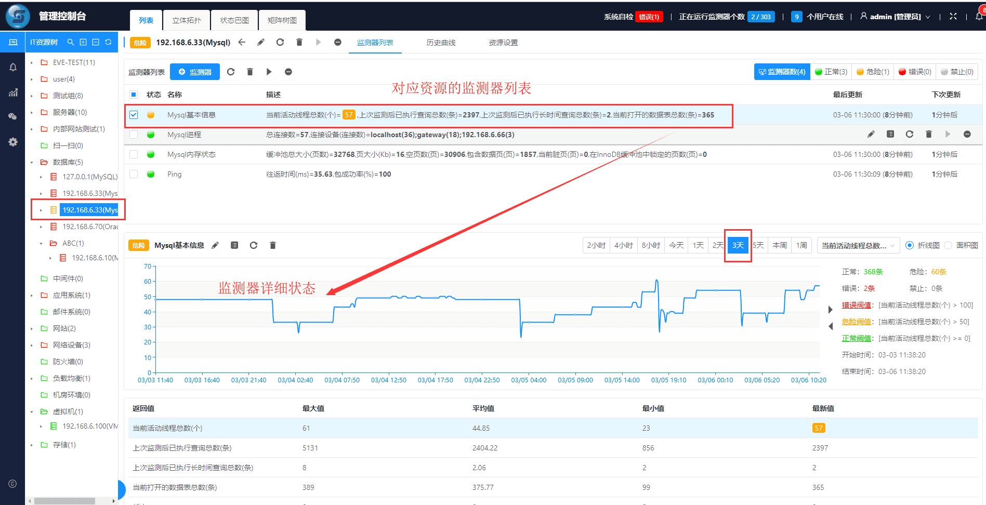Filter monitors by 危险(1) status
Image resolution: width=986 pixels, height=505 pixels.
click(x=873, y=72)
